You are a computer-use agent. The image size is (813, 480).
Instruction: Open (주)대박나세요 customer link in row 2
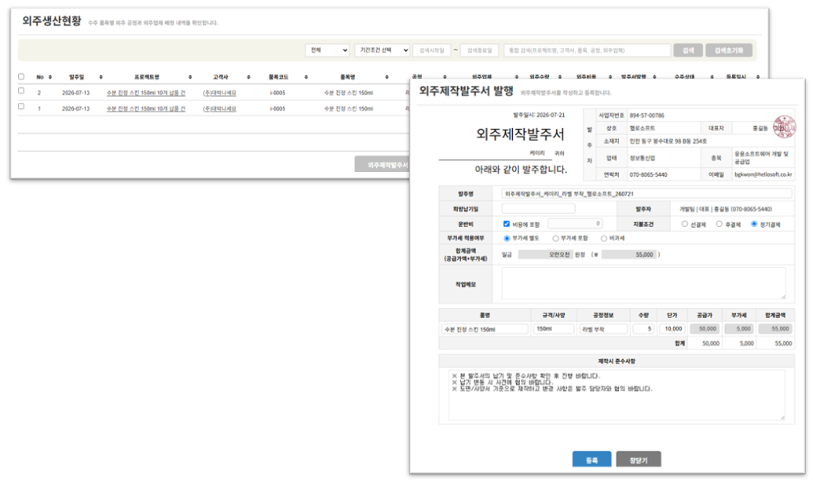(x=219, y=93)
